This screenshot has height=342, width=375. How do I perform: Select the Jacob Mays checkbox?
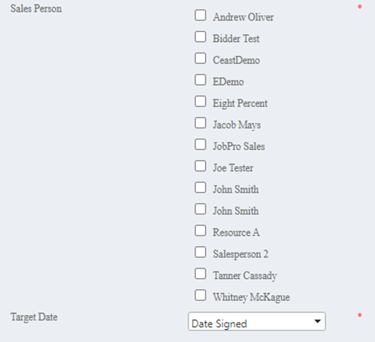click(x=200, y=123)
